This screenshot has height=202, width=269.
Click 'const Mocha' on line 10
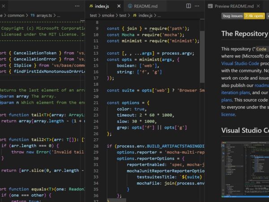(121, 35)
